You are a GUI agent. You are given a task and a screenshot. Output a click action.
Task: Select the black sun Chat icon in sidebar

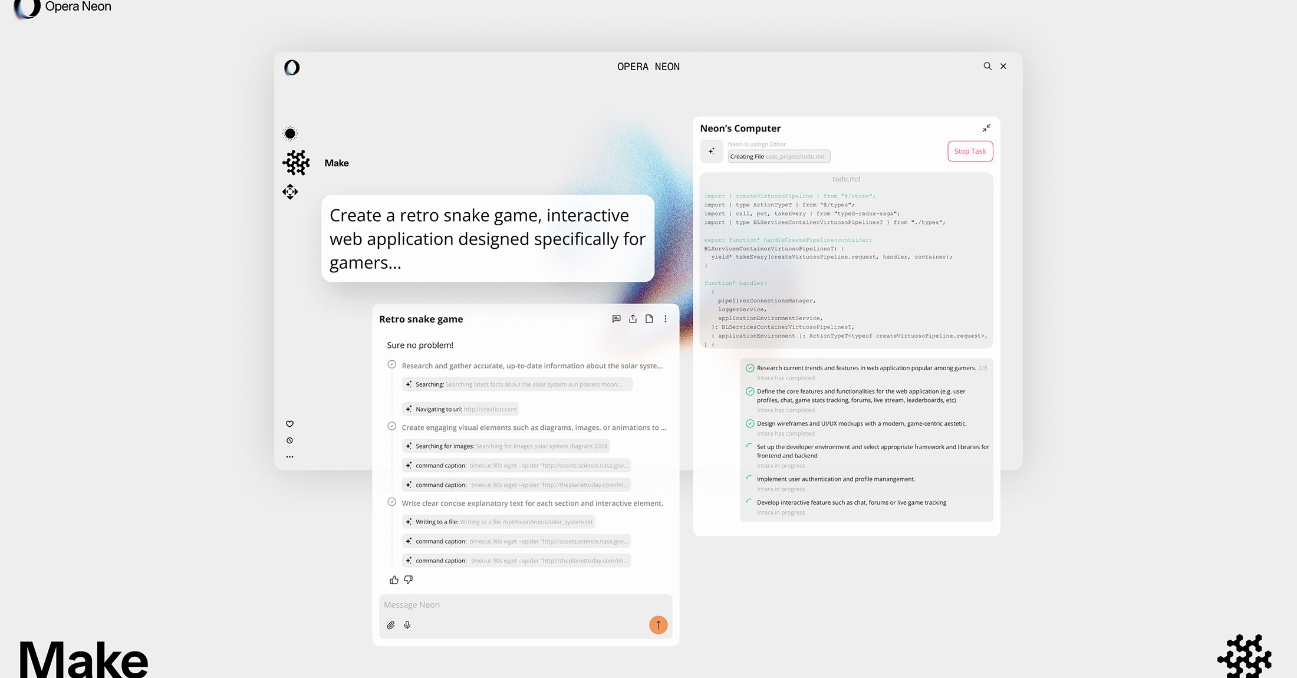[290, 133]
